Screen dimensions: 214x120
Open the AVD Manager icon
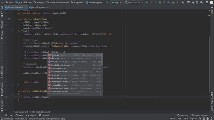197,2
